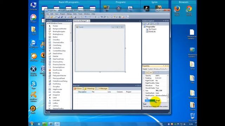225x126 pixels.
Task: Select the CheckBox control in Toolbox
Action: (x=56, y=40)
